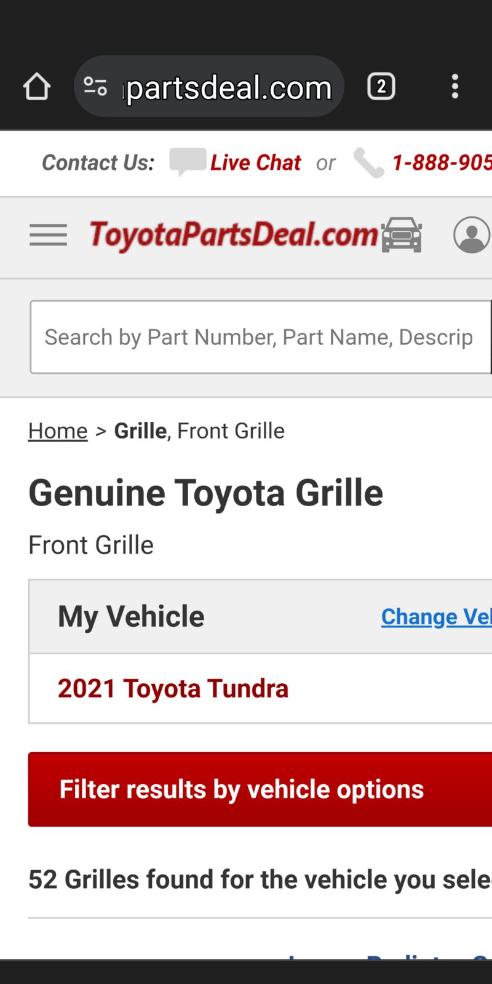Open the hamburger navigation menu

coord(48,235)
